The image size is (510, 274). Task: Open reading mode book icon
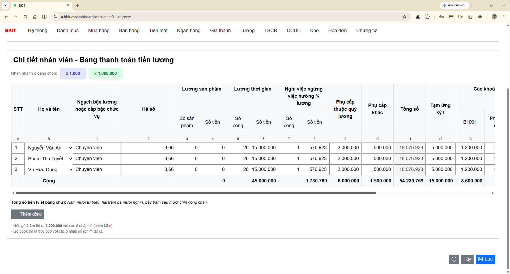461,17
